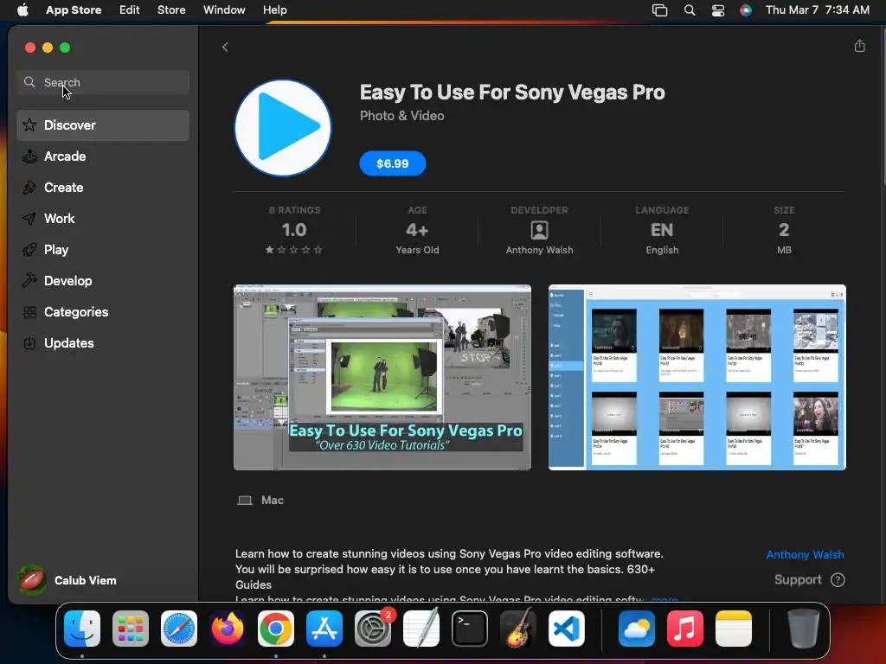The height and width of the screenshot is (664, 886).
Task: Open TextEdit from the dock
Action: pyautogui.click(x=421, y=629)
